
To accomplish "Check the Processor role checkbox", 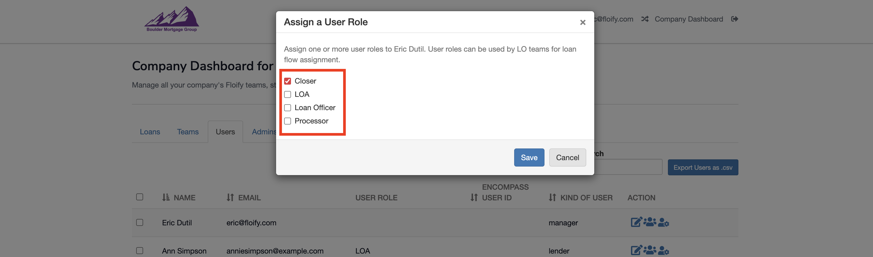I will (287, 121).
